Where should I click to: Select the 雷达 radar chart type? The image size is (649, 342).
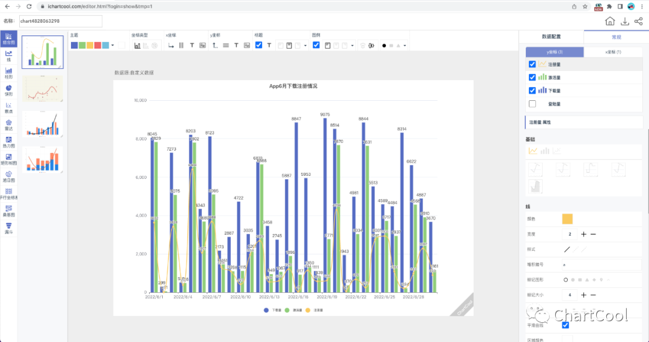(8, 124)
